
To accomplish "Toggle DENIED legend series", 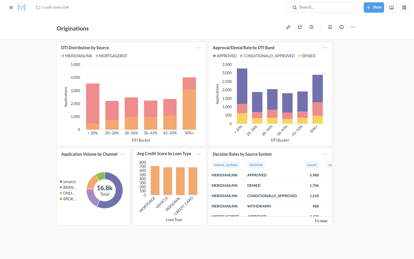I will 307,56.
